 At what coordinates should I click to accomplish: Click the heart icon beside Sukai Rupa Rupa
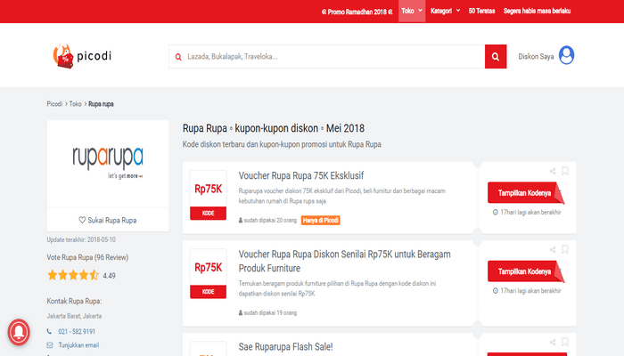pos(82,220)
